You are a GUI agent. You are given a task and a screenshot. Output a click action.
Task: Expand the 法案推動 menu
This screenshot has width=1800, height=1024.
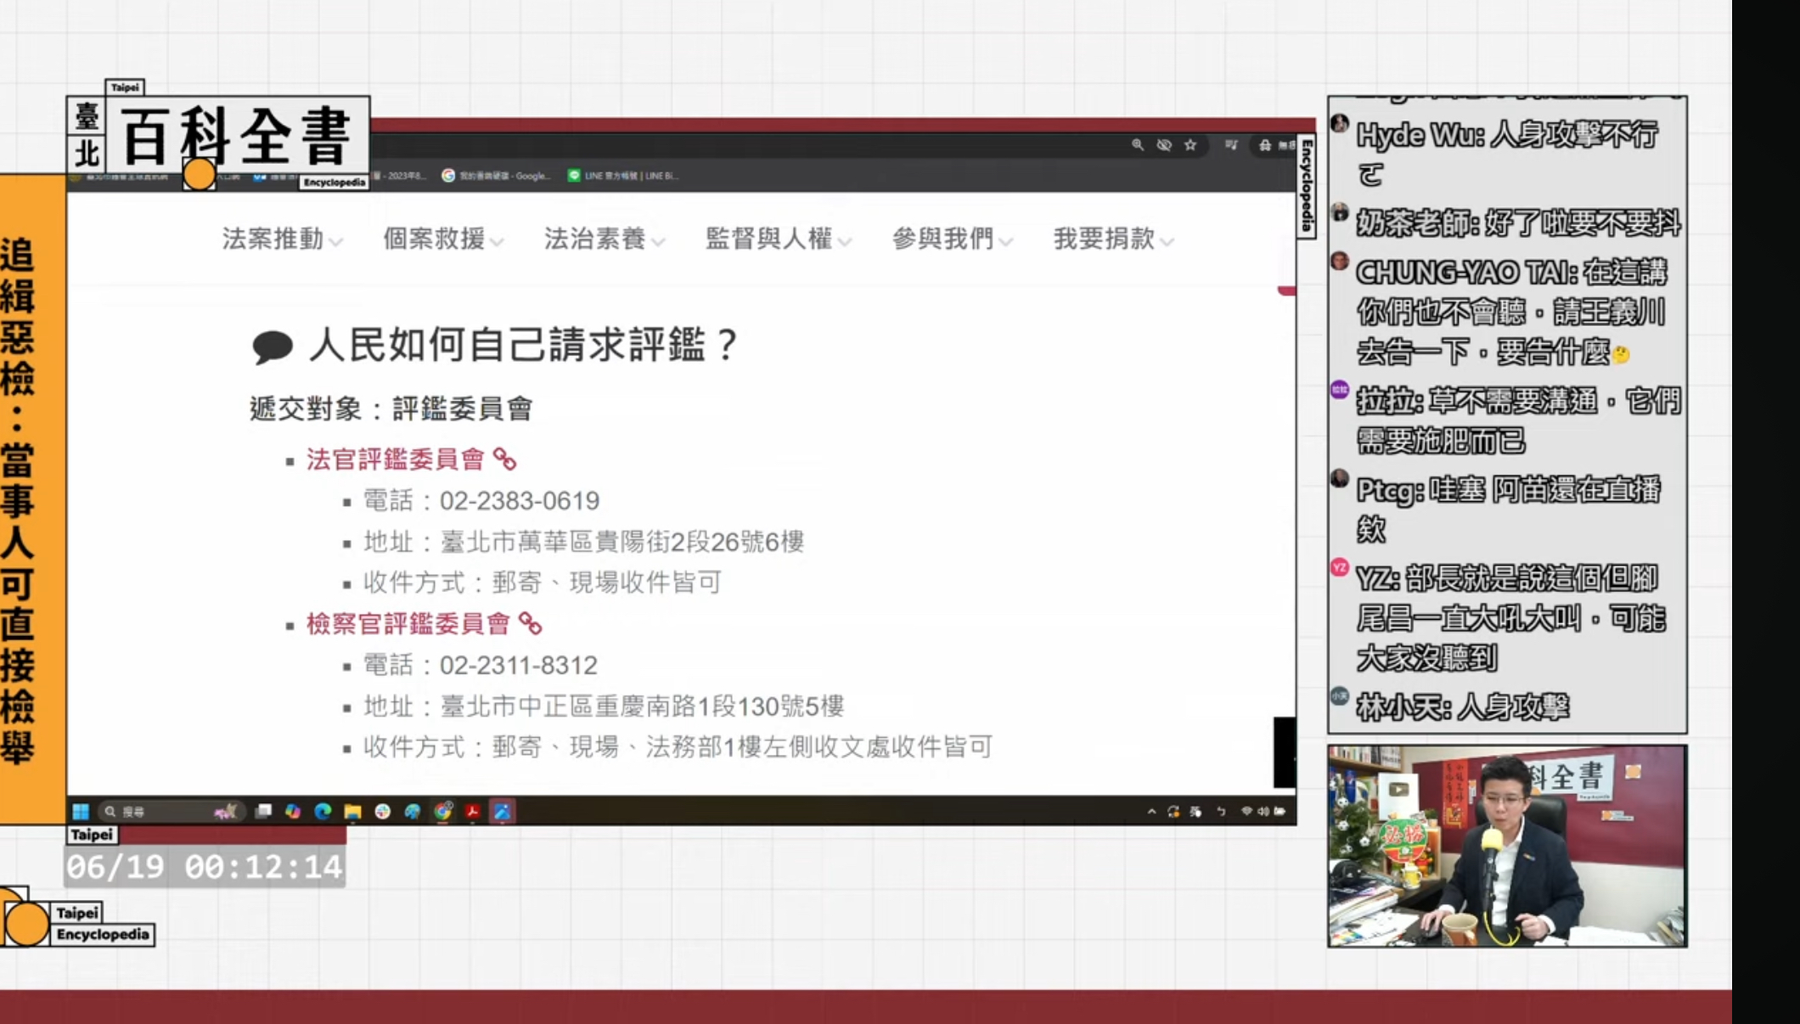pyautogui.click(x=283, y=239)
